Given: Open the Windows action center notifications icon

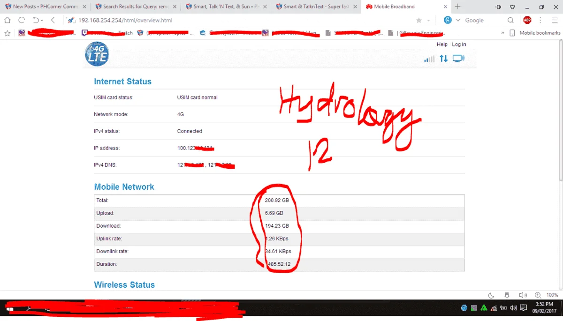Looking at the screenshot, I should pos(524,308).
